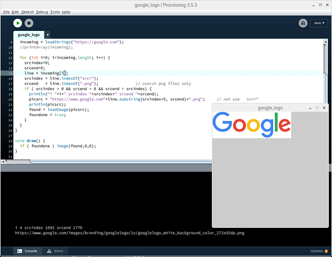Click the google_logo sketch window title bar
Image resolution: width=332 pixels, height=257 pixels.
tap(270, 108)
